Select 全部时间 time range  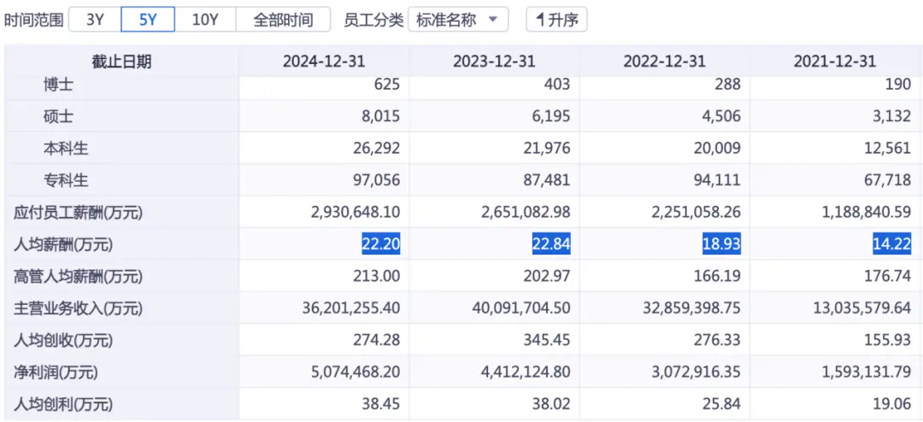click(283, 20)
